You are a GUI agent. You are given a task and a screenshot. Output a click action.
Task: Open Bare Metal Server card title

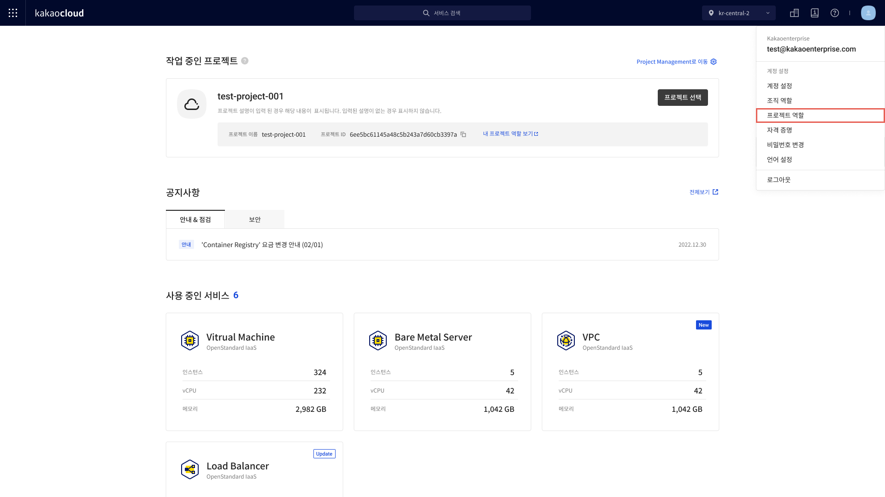click(433, 337)
